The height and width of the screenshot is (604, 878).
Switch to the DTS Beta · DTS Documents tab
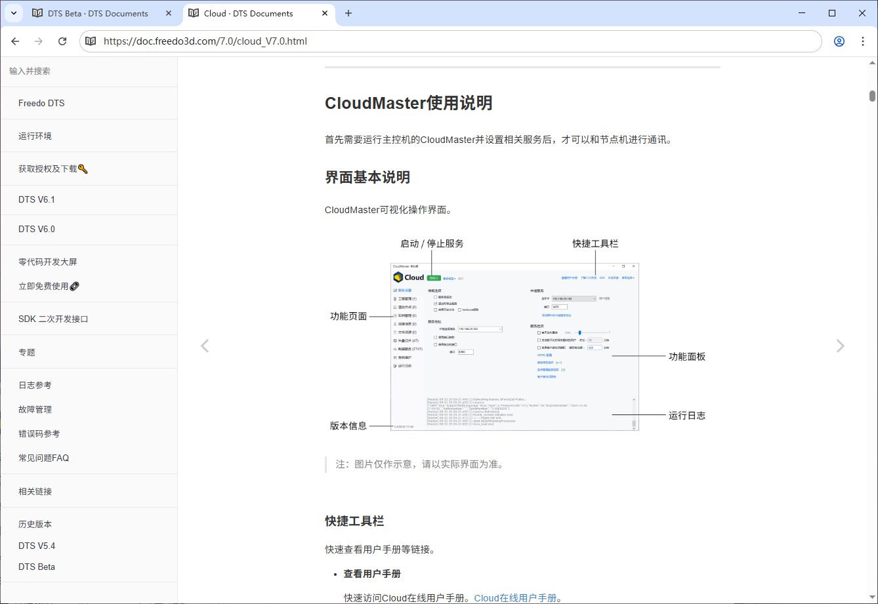click(97, 13)
